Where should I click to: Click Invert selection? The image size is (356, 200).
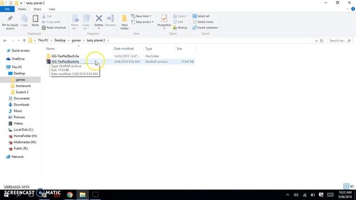[x=205, y=27]
